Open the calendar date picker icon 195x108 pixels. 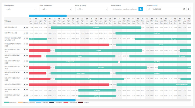[x=184, y=9]
